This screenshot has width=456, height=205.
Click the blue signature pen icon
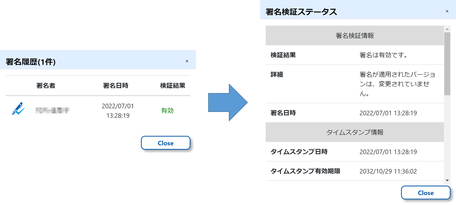[x=18, y=109]
